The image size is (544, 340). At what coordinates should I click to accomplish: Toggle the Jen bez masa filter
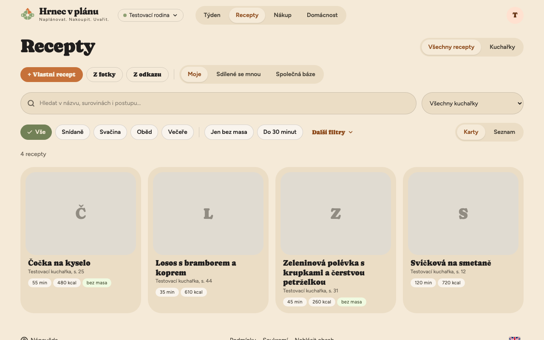pos(229,132)
